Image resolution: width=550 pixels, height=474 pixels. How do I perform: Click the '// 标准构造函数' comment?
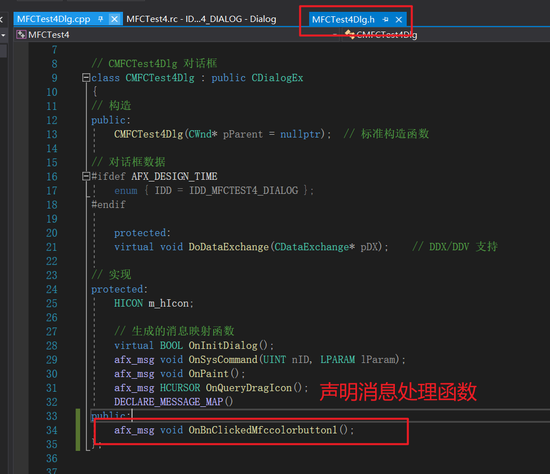386,134
